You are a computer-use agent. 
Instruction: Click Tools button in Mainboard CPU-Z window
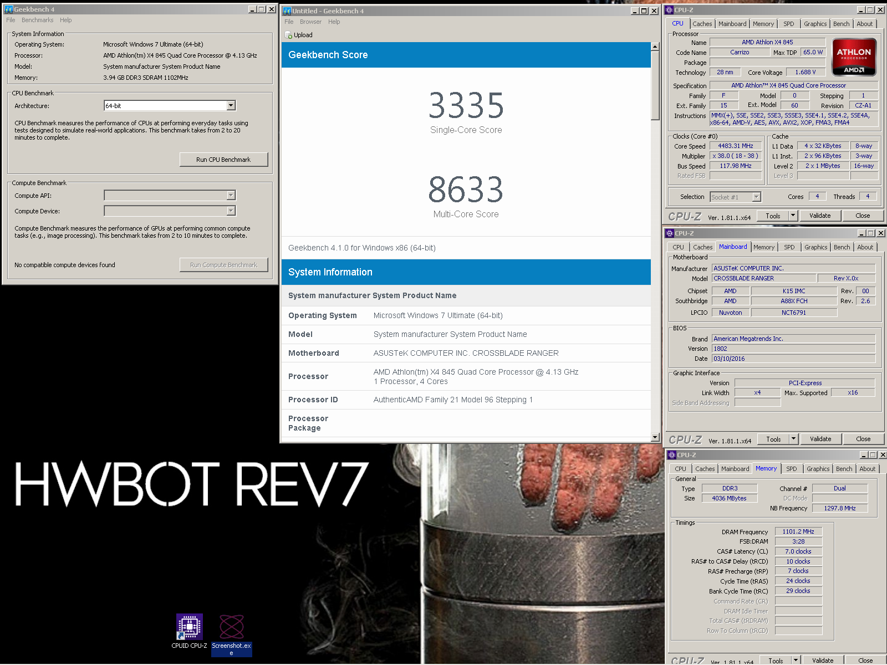coord(773,439)
